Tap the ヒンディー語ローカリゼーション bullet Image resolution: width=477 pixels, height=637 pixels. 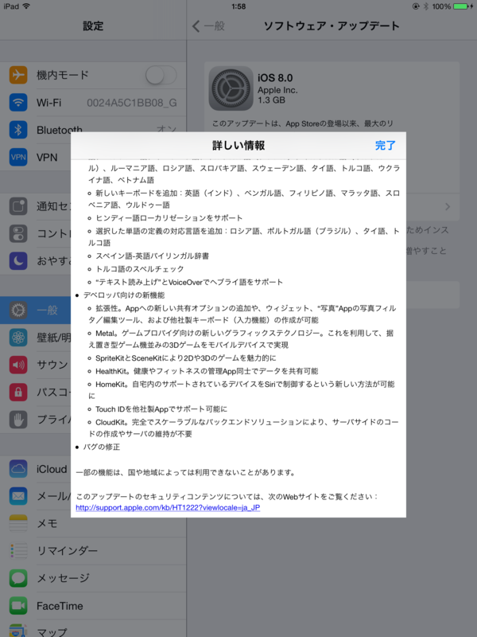pos(169,217)
